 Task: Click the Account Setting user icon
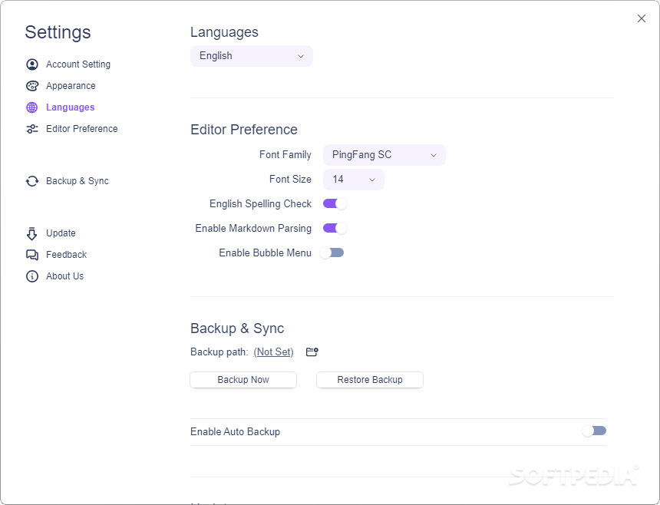pos(32,64)
